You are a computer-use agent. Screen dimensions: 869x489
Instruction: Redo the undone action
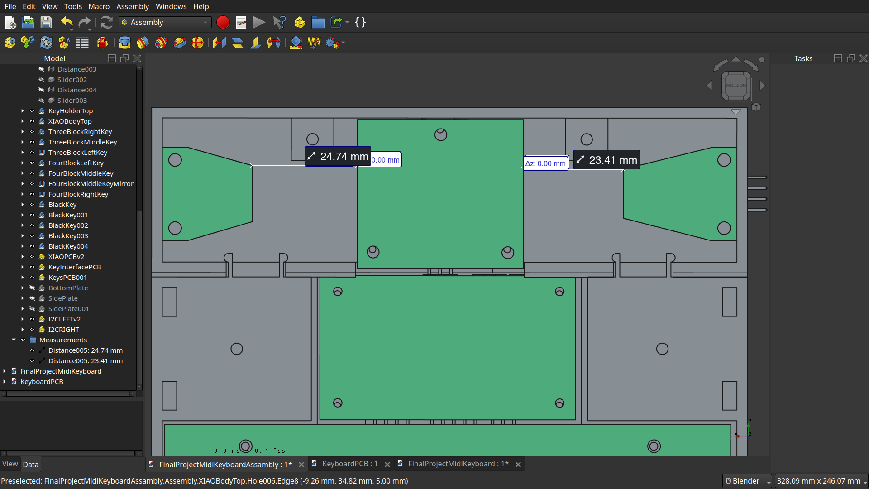tap(85, 22)
